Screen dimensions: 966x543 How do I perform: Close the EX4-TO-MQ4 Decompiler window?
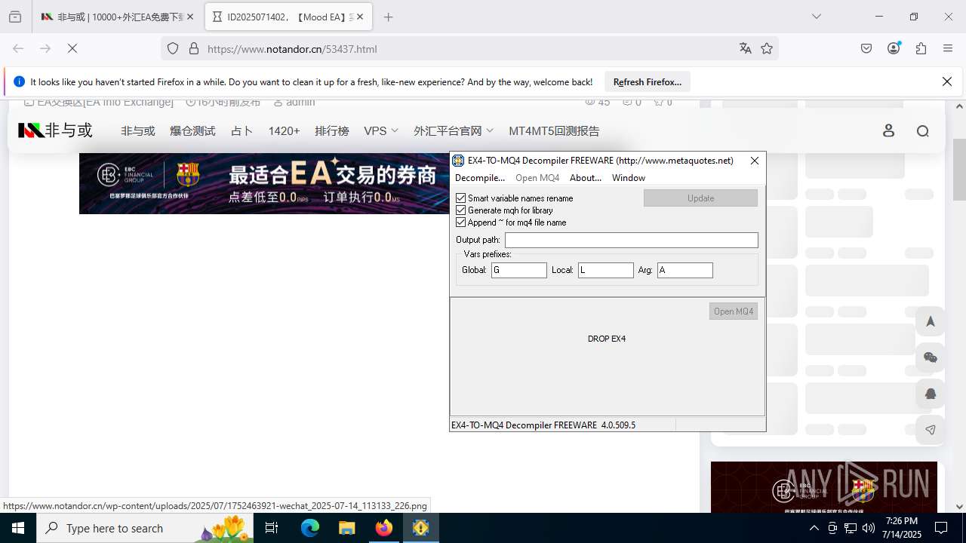point(755,161)
